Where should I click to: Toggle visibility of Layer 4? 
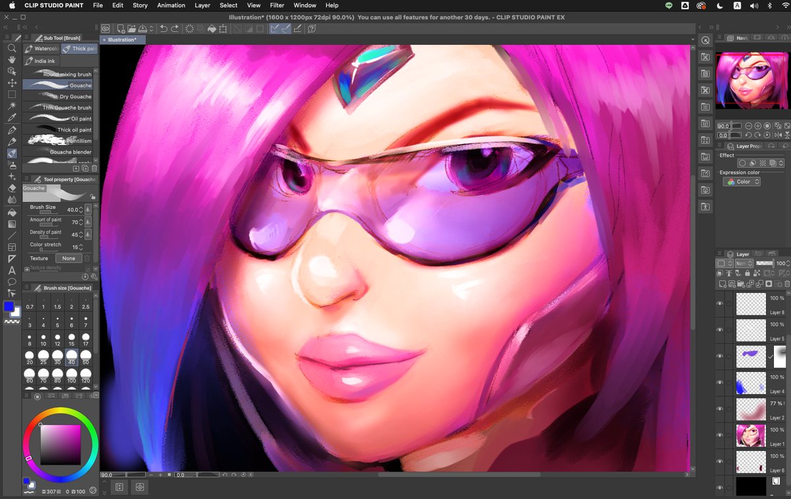[x=720, y=382]
